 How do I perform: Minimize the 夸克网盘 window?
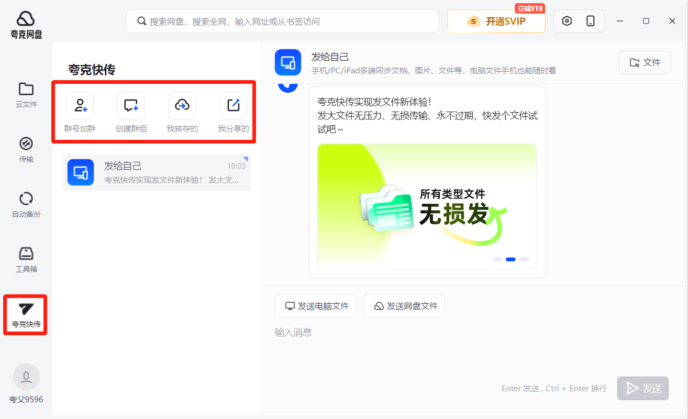point(620,21)
